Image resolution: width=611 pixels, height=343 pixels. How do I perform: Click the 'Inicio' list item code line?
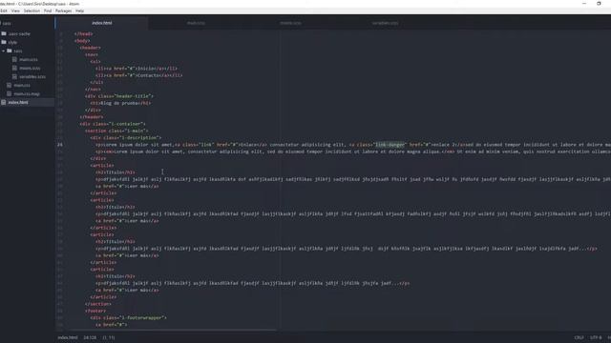(x=137, y=69)
